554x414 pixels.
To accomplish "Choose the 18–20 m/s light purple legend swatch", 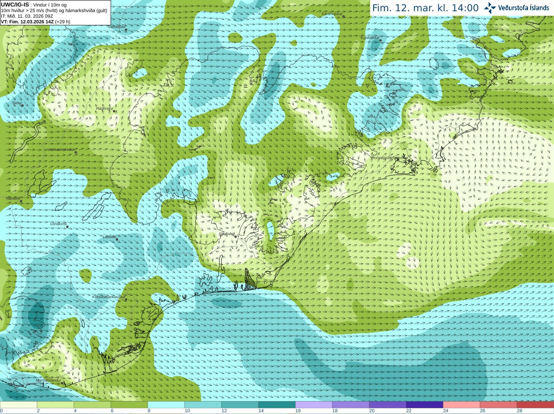I will (351, 405).
